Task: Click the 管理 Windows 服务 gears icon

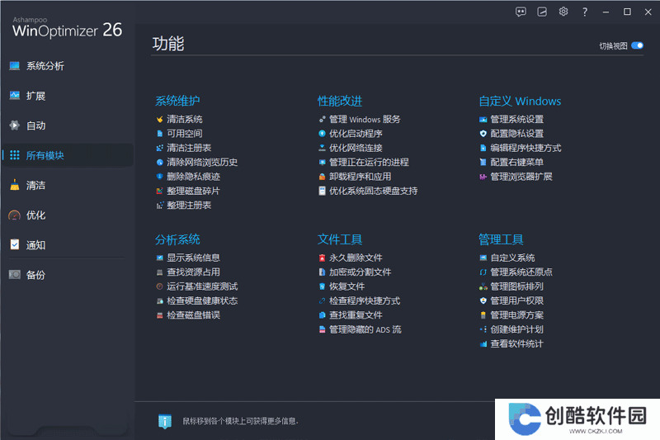Action: click(322, 120)
